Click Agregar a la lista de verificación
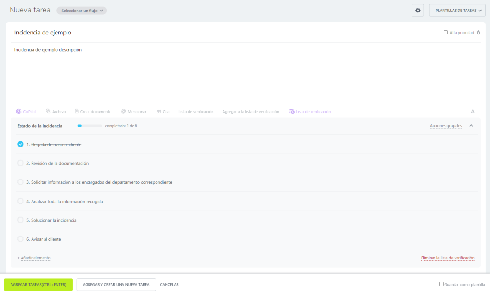 (x=250, y=112)
